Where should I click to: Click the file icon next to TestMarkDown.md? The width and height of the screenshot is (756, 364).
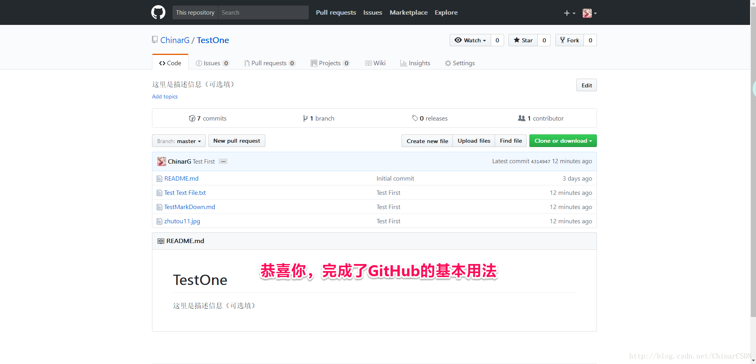159,207
